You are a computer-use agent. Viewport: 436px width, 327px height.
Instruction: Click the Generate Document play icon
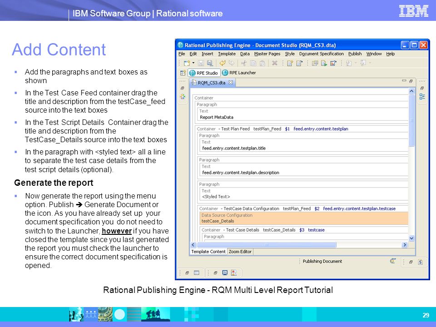[324, 63]
